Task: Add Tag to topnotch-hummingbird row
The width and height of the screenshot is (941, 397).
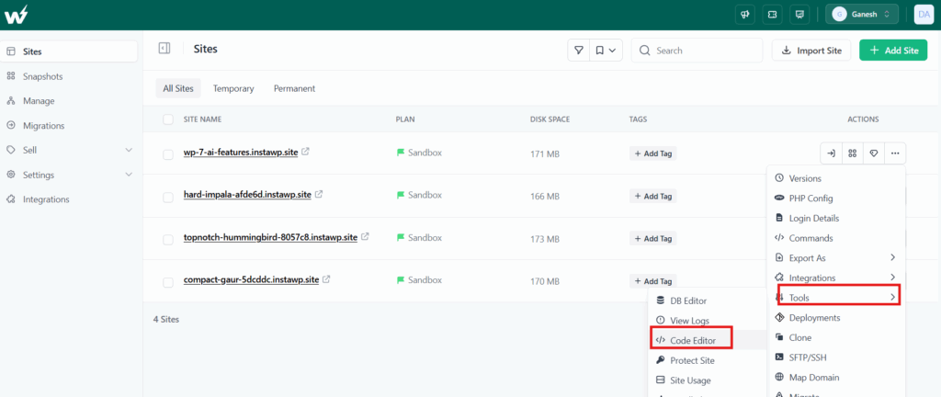Action: pyautogui.click(x=653, y=239)
